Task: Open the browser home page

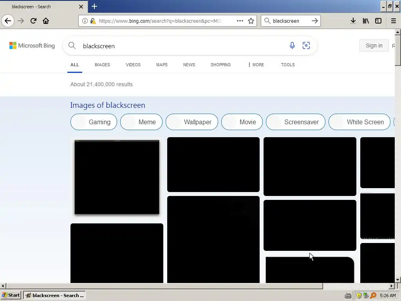Action: 46,21
